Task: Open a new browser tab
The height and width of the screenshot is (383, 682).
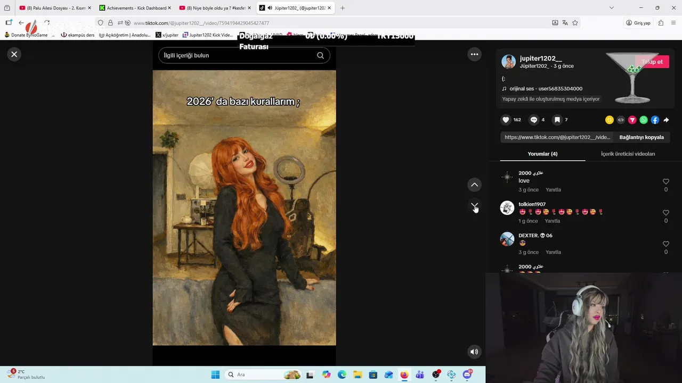Action: [343, 8]
